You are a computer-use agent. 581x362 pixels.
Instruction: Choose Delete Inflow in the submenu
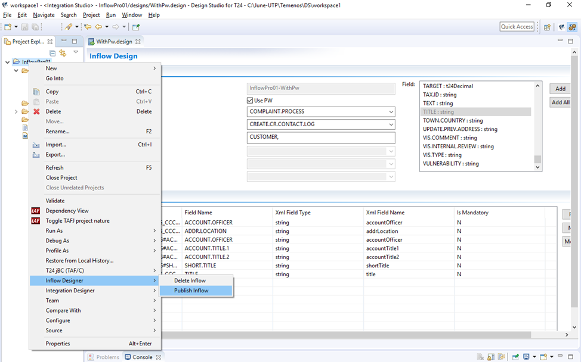click(190, 280)
